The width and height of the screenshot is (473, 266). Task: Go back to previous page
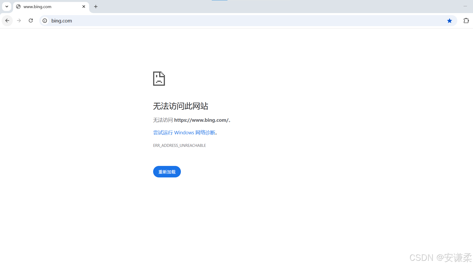(7, 21)
